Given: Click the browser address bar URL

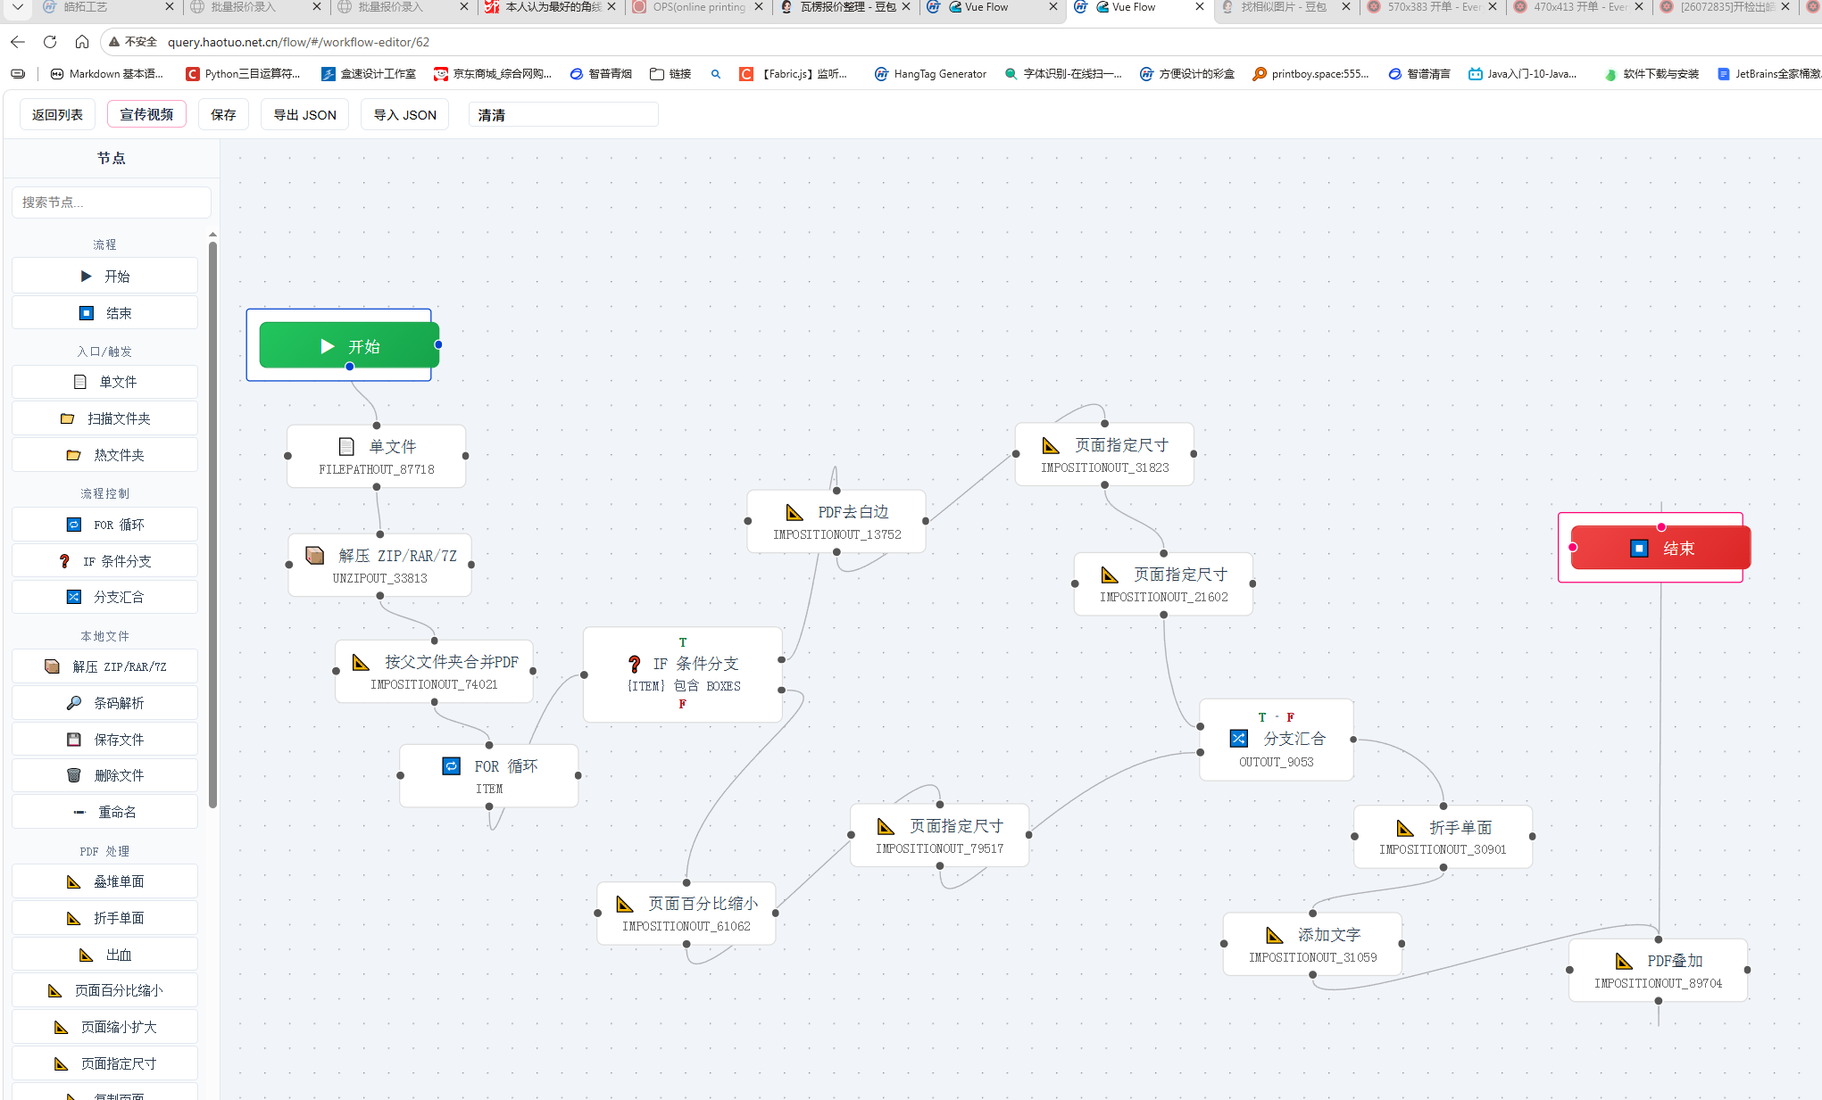Looking at the screenshot, I should tap(298, 42).
